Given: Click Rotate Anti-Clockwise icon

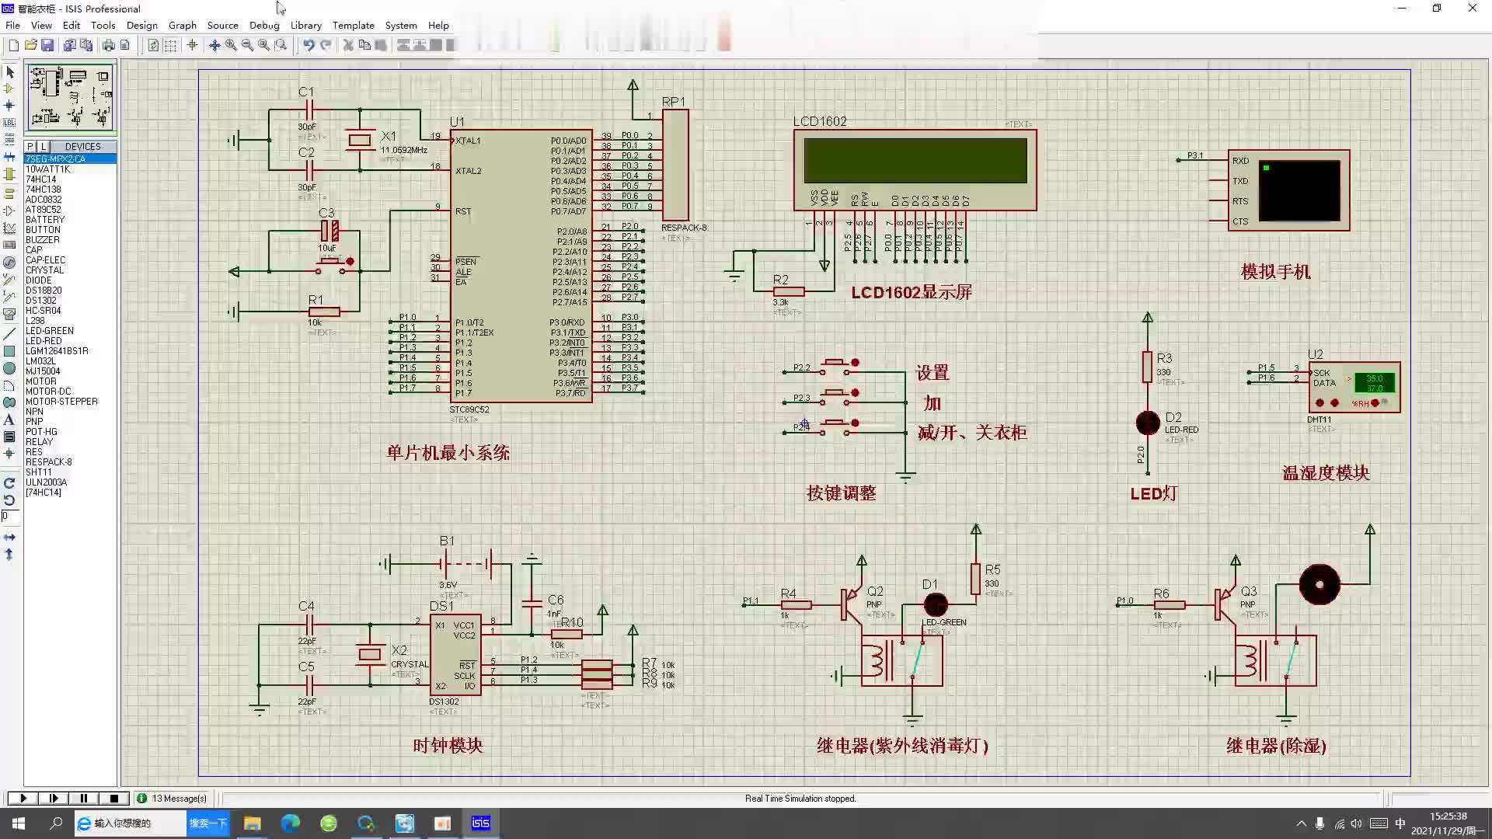Looking at the screenshot, I should point(9,500).
